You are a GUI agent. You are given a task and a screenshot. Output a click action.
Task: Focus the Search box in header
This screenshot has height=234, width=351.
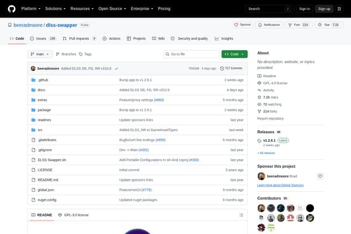[x=270, y=9]
